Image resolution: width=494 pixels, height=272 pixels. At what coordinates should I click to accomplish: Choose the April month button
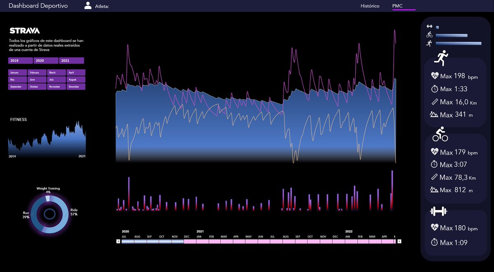[x=76, y=73]
